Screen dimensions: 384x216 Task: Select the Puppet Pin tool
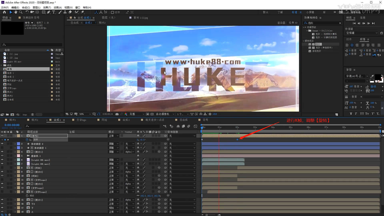pyautogui.click(x=82, y=12)
